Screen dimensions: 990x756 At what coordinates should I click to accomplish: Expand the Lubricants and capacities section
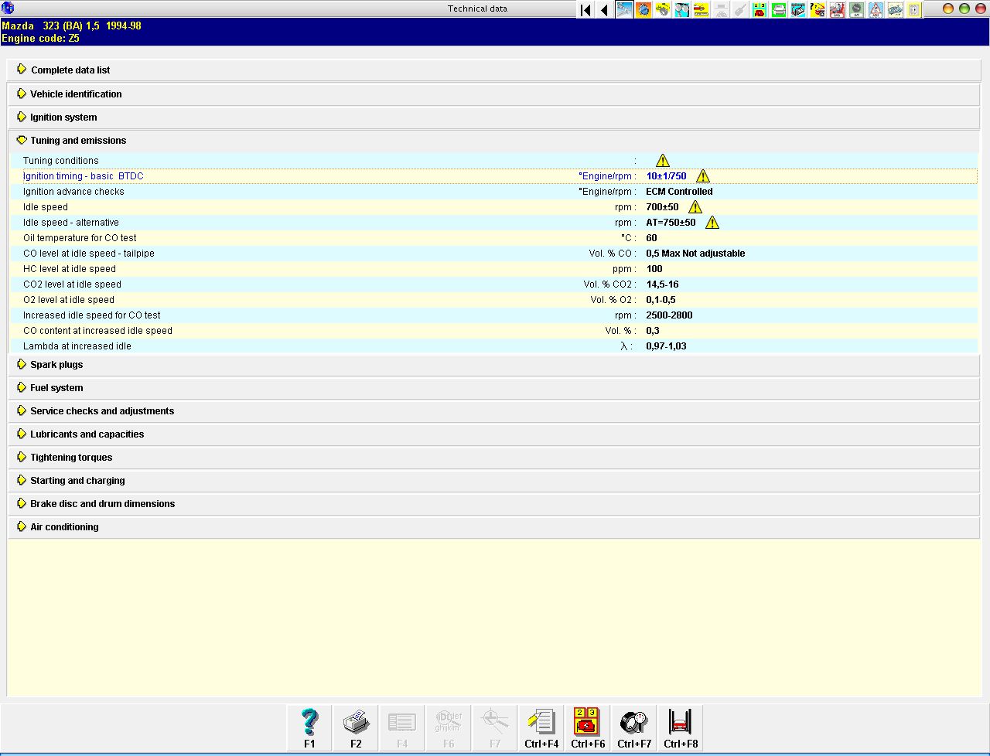tap(87, 434)
